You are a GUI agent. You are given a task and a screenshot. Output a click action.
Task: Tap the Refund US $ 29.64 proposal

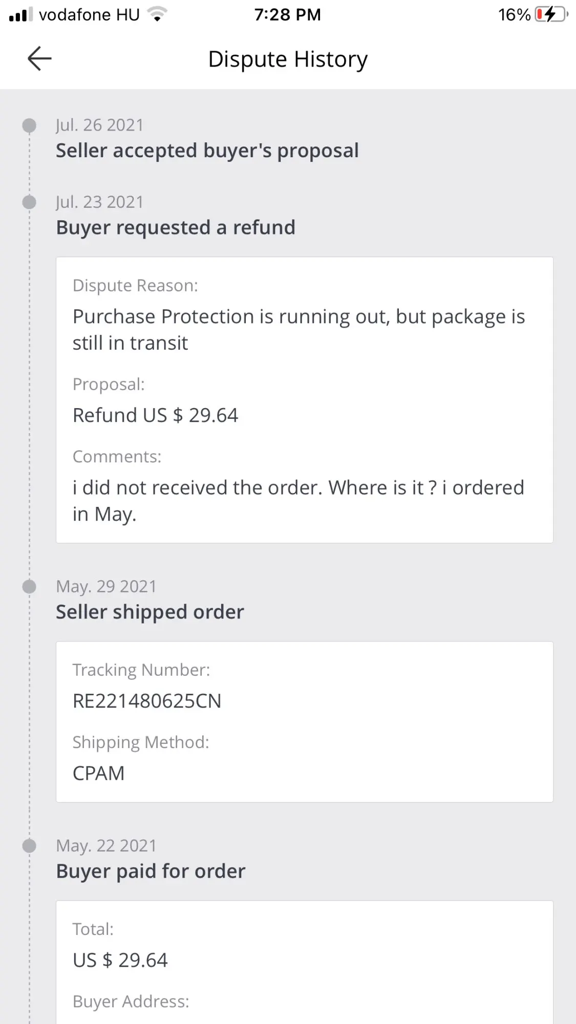coord(155,415)
